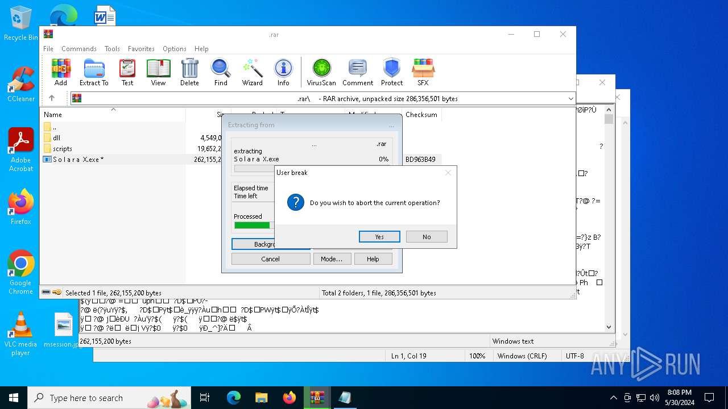Click the Extract To toolbar icon
The height and width of the screenshot is (409, 728).
tap(94, 72)
